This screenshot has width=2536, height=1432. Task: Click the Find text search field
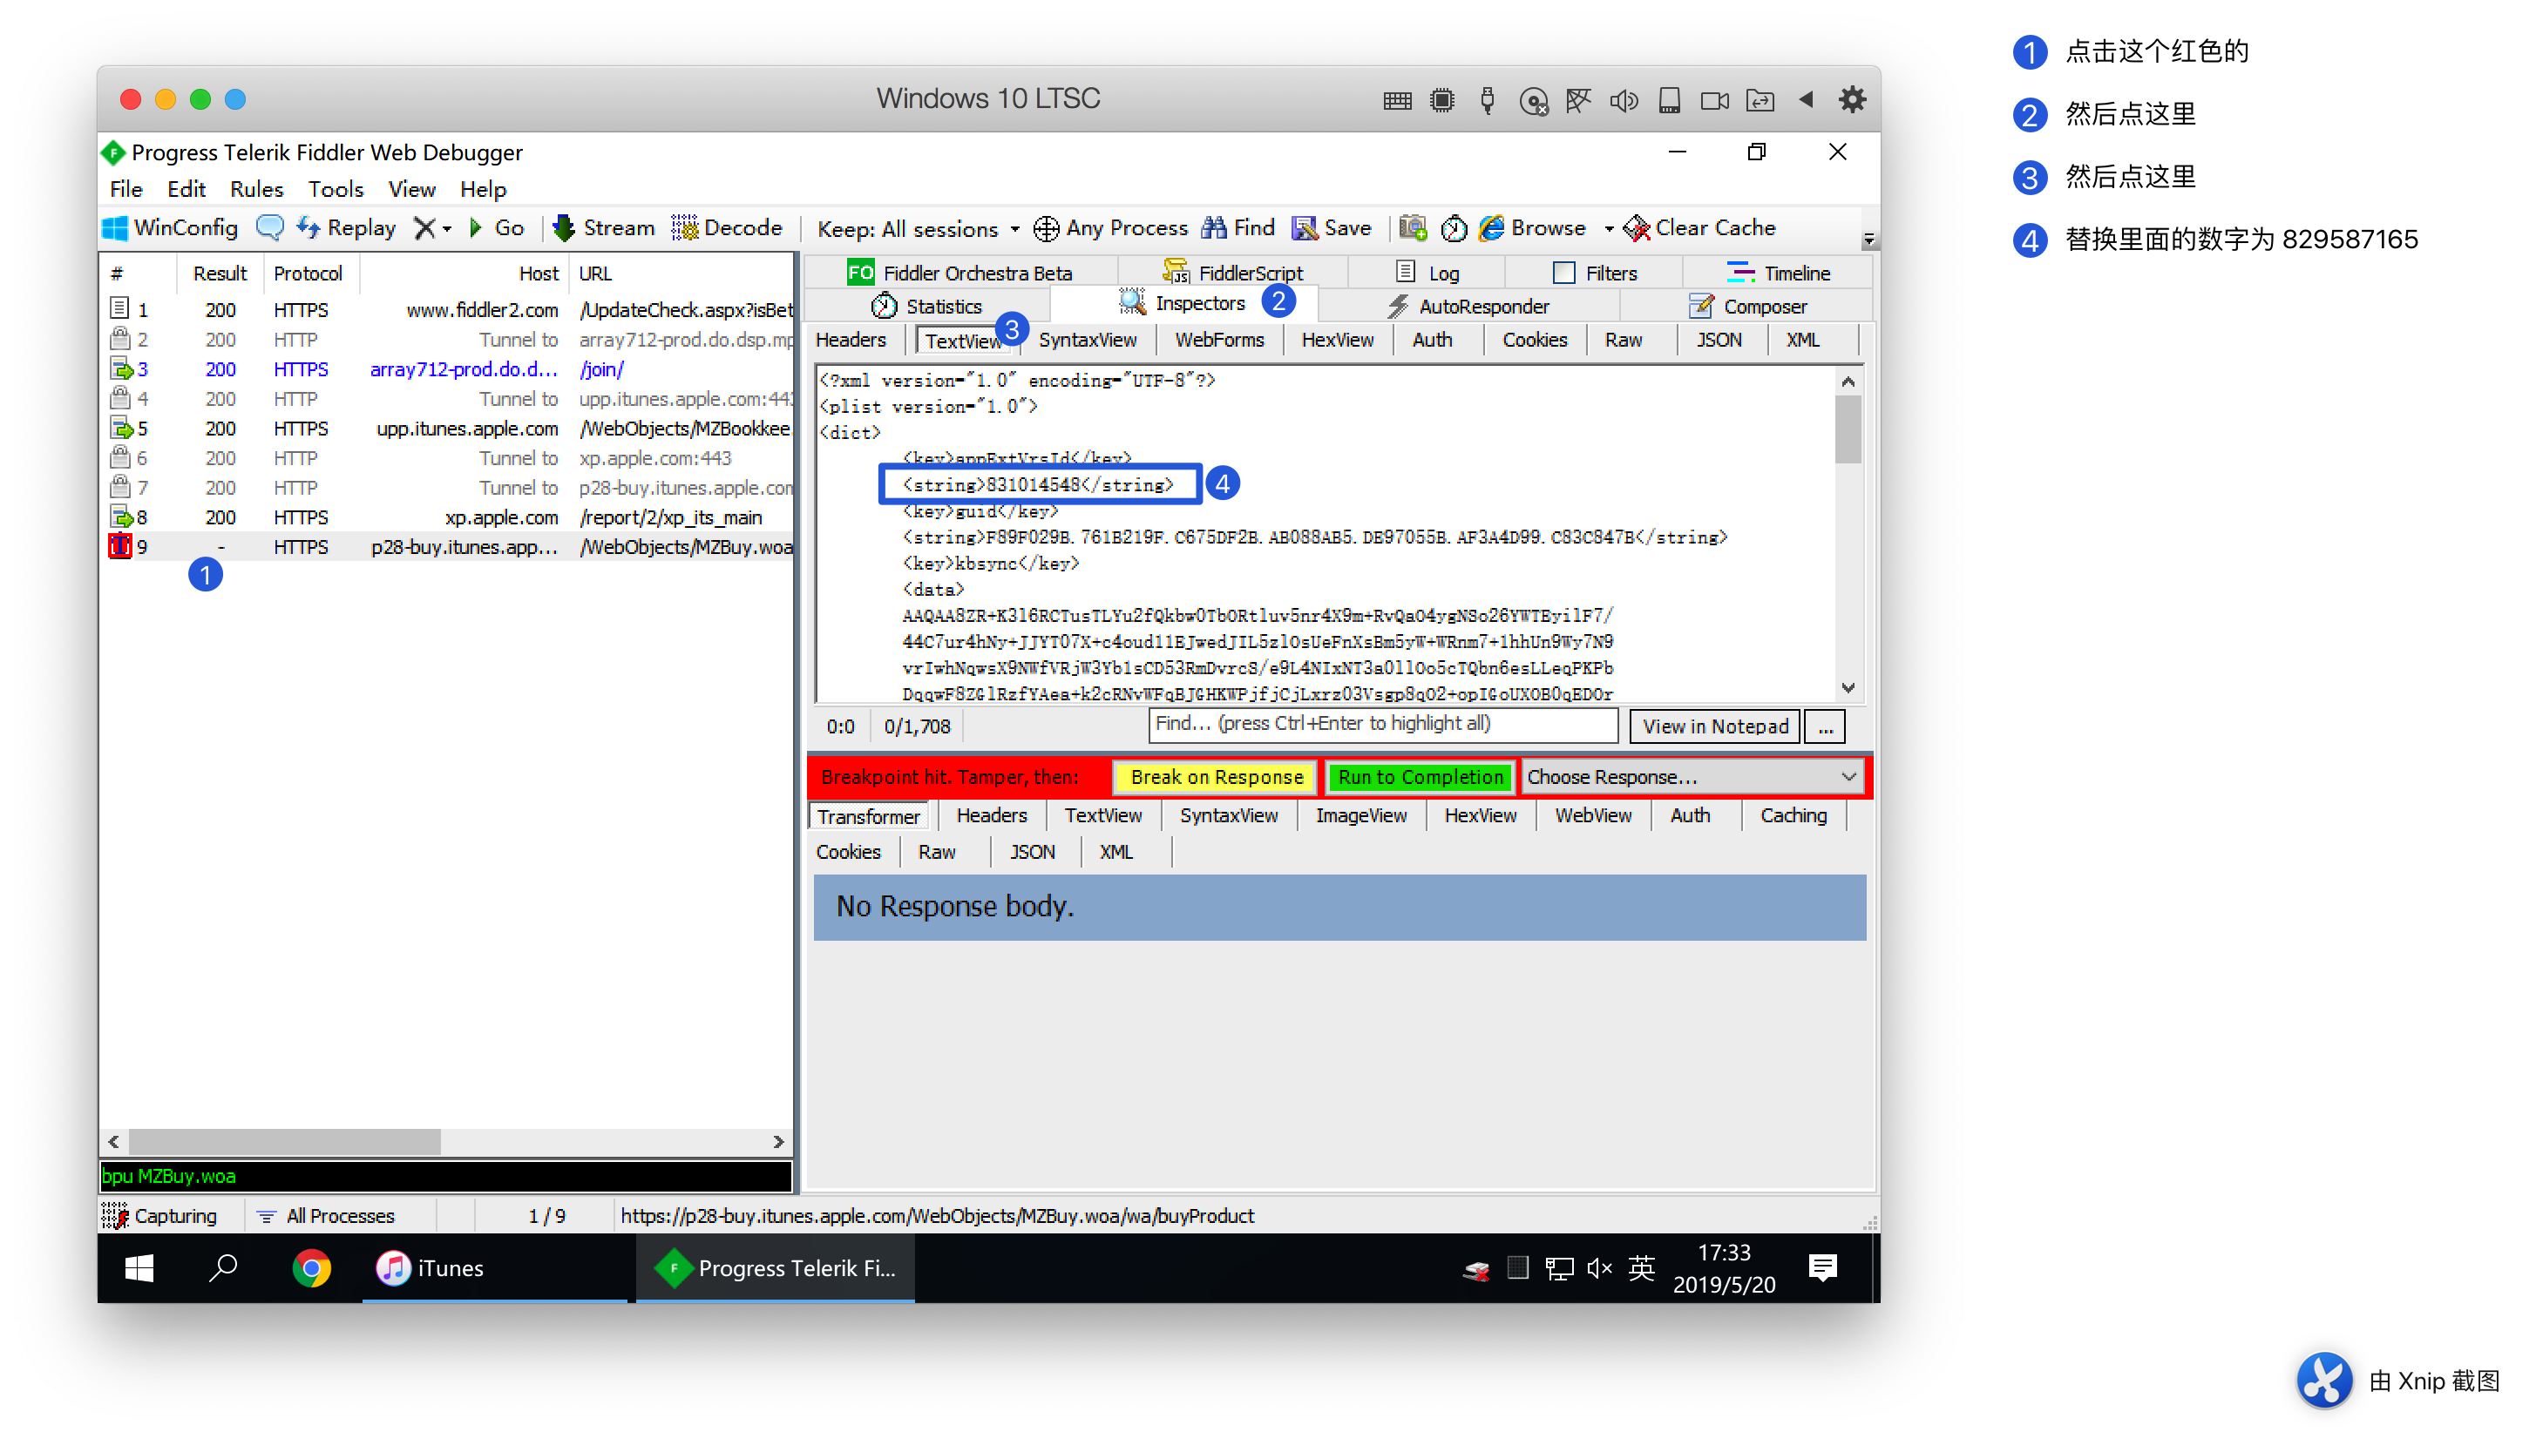click(1383, 726)
